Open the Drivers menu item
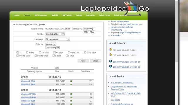This screenshot has height=105, width=188. 27,15
